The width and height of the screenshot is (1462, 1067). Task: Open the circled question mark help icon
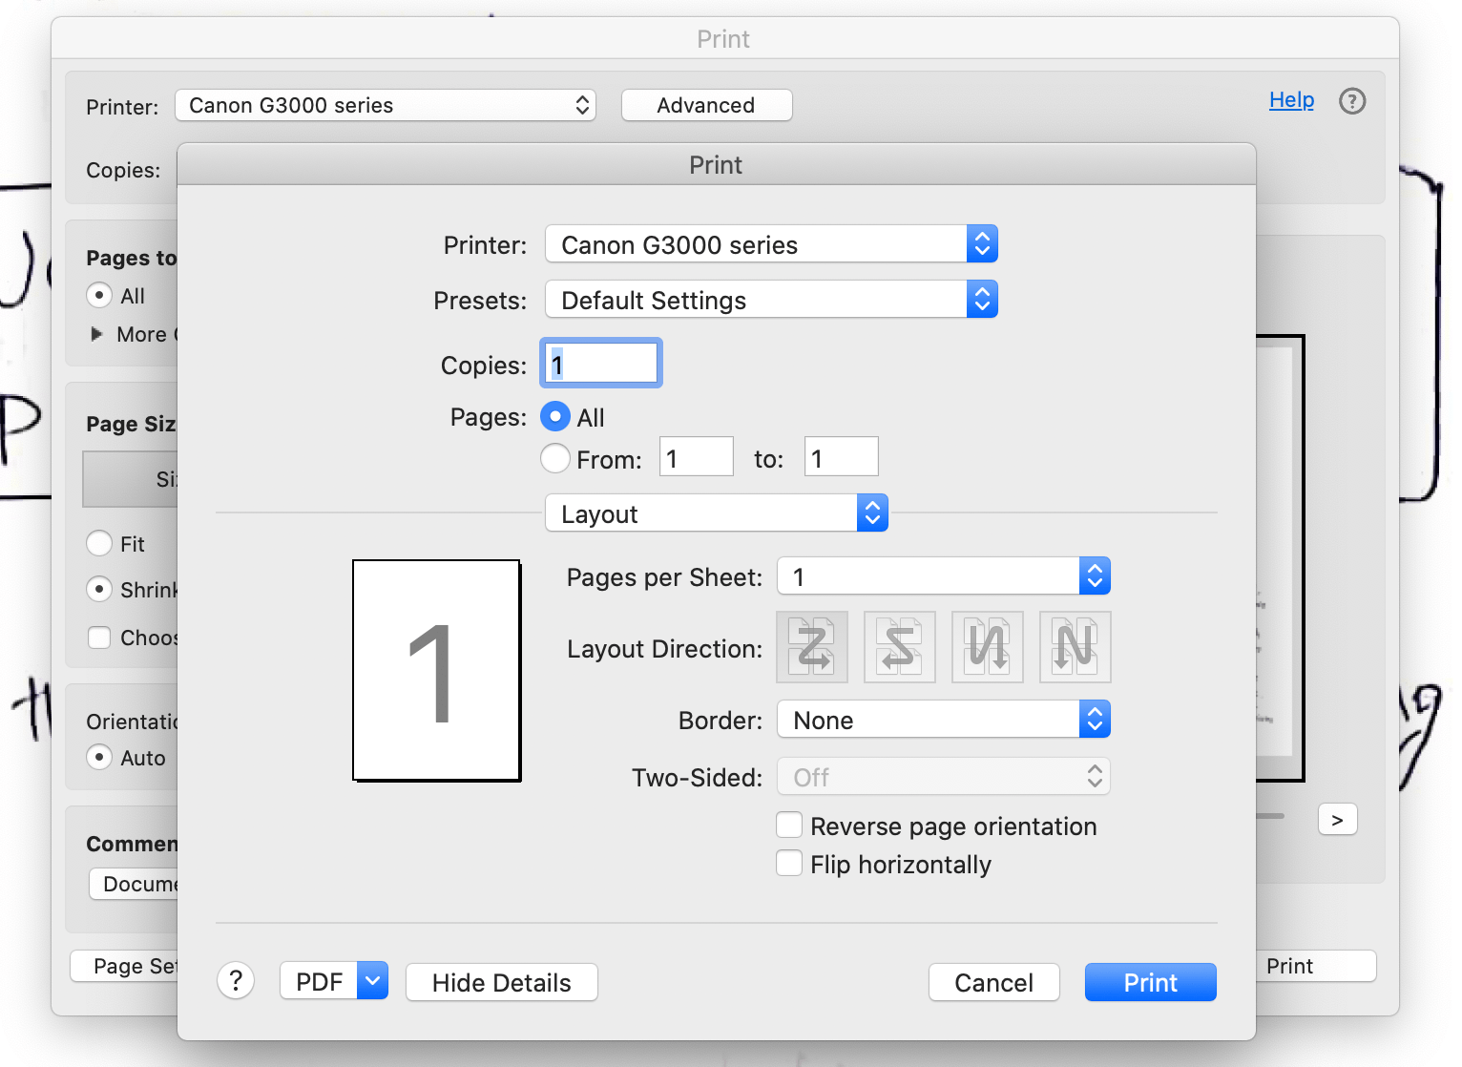(1352, 101)
